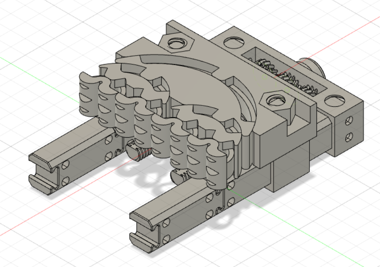
Task: Pick the hex nut beside the long curved slot
Action: (177, 43)
